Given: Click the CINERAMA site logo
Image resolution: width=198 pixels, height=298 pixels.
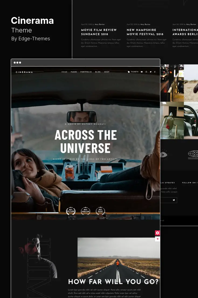Looking at the screenshot, I should tap(24, 72).
